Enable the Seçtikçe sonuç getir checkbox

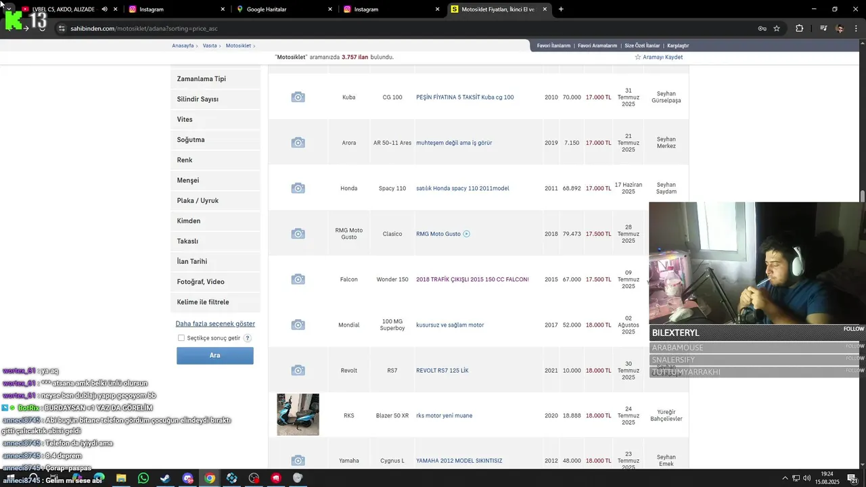point(181,338)
